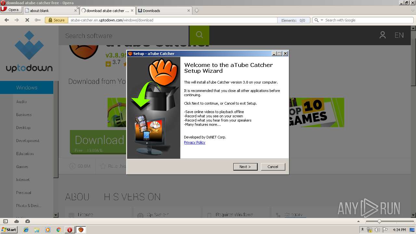The height and width of the screenshot is (234, 416).
Task: Open the Opera menu button
Action: (11, 10)
